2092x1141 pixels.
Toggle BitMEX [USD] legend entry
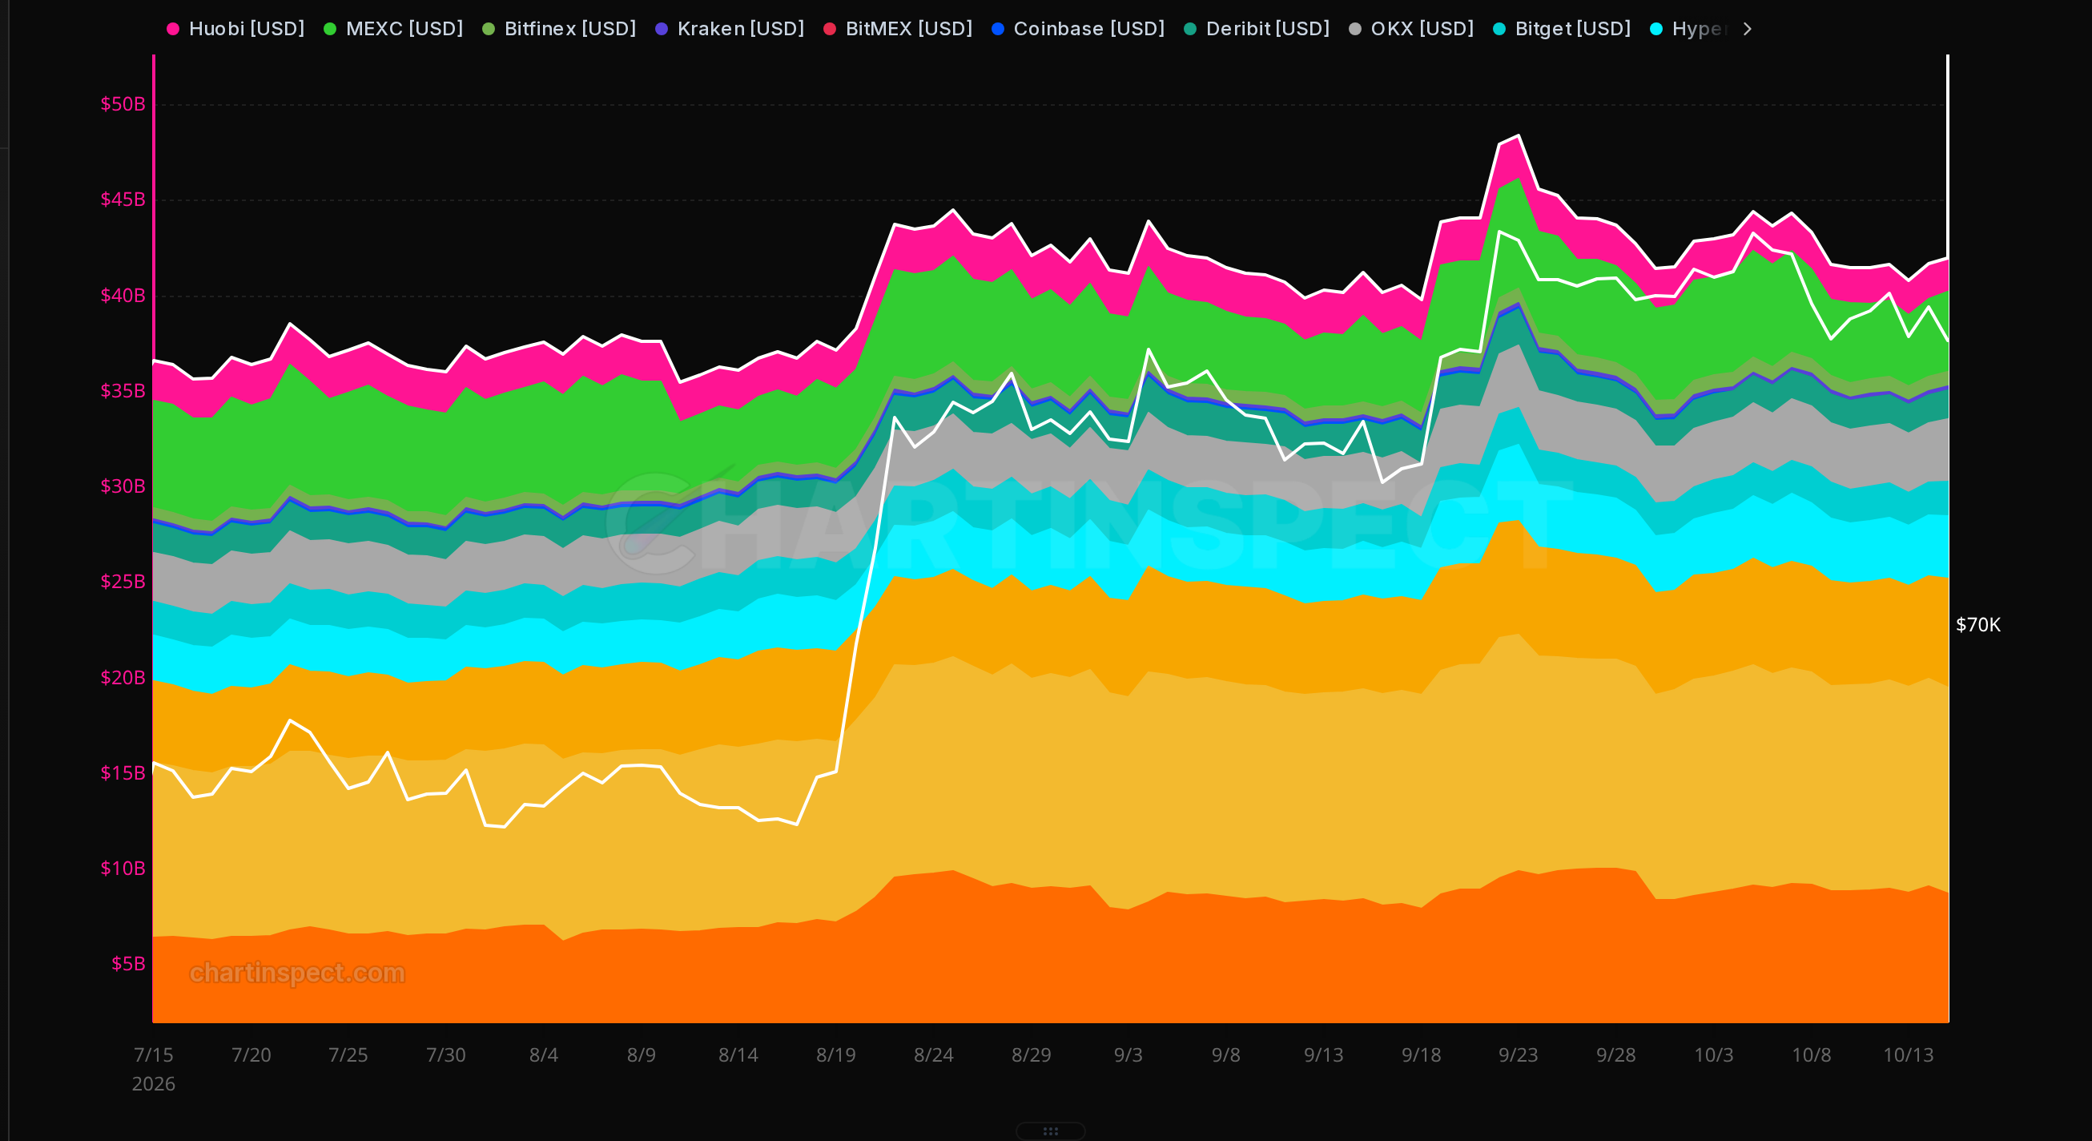click(x=898, y=28)
